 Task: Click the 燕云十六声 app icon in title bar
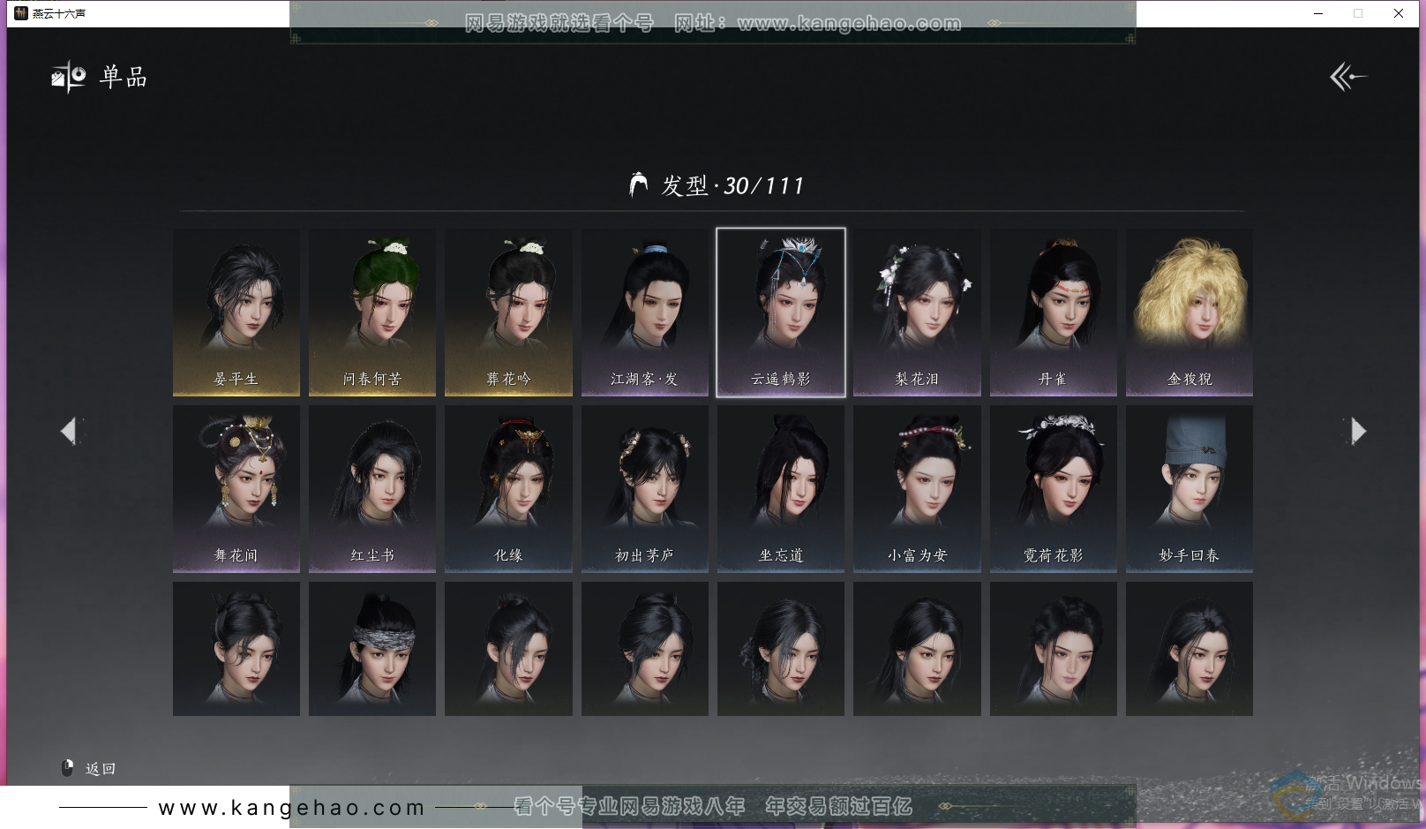pos(21,13)
